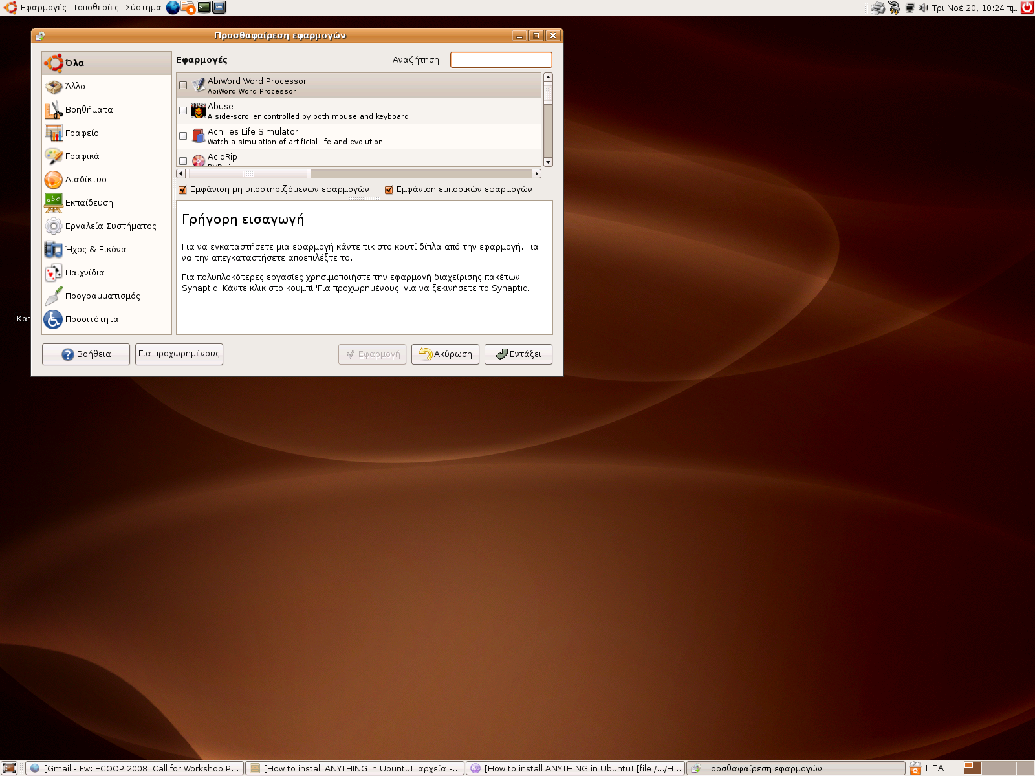Viewport: 1035px width, 776px height.
Task: Click the Εντάξει OK button
Action: [x=518, y=354]
